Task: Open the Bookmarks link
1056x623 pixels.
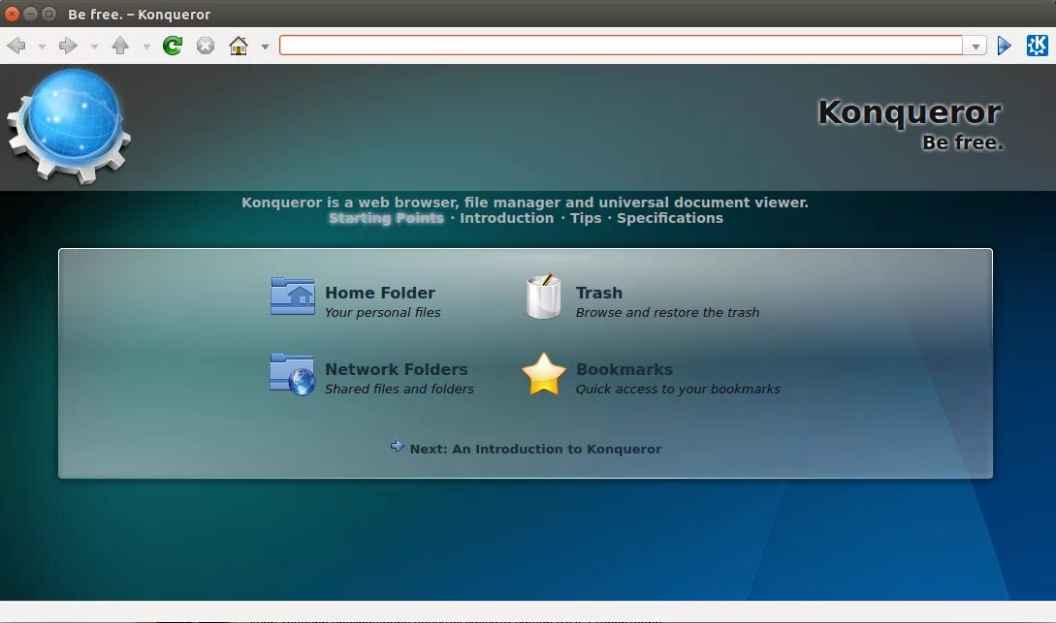Action: tap(624, 369)
